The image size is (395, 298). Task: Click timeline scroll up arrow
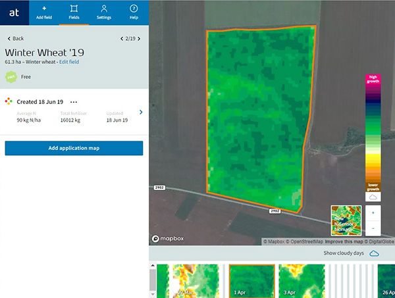[x=153, y=266]
